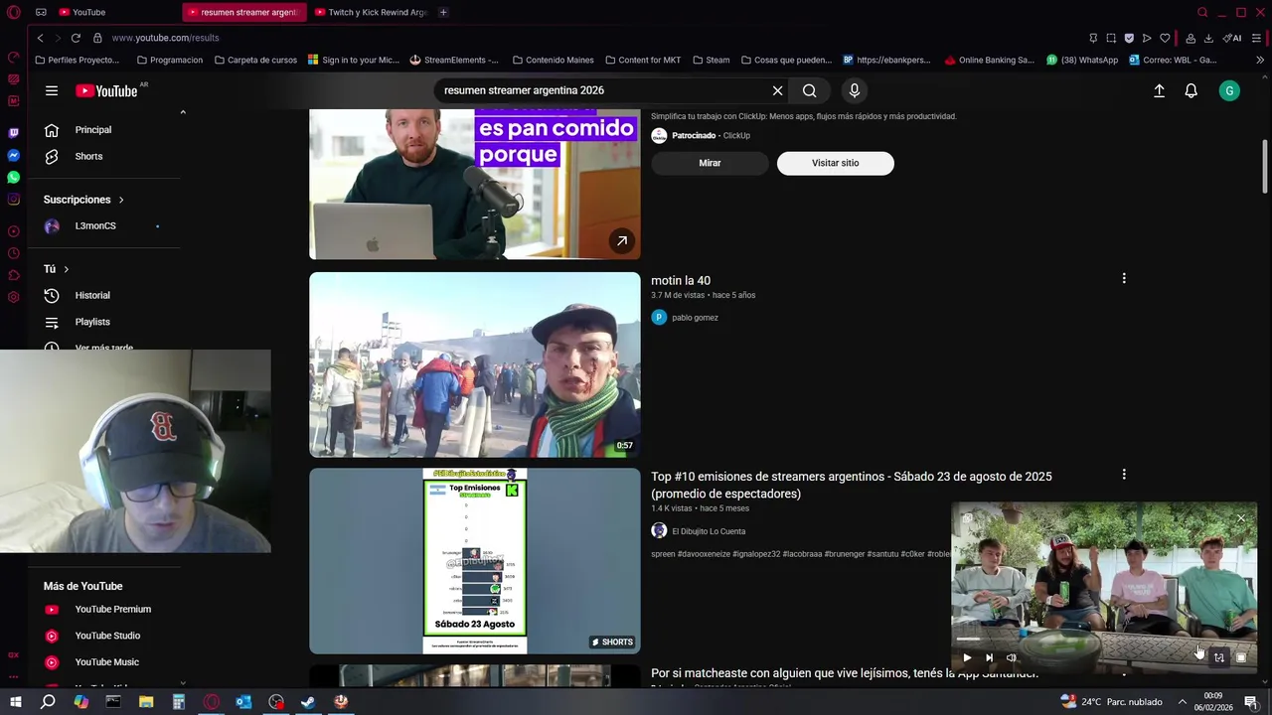Reload the page in Opera toolbar
This screenshot has width=1272, height=715.
coord(76,38)
